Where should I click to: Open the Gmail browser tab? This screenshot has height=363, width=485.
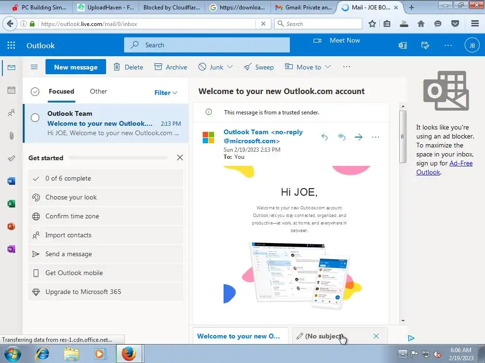point(303,8)
